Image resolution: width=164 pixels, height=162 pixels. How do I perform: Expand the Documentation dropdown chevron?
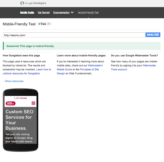[72, 12]
